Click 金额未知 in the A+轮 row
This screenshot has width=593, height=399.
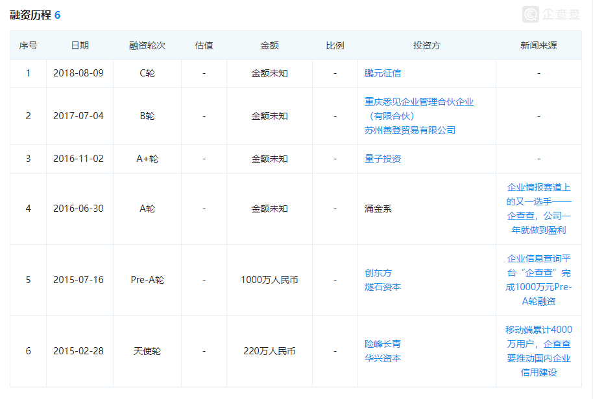[269, 159]
